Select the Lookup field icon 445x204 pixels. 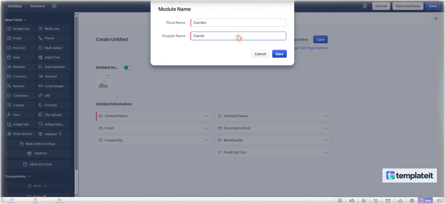9,105
